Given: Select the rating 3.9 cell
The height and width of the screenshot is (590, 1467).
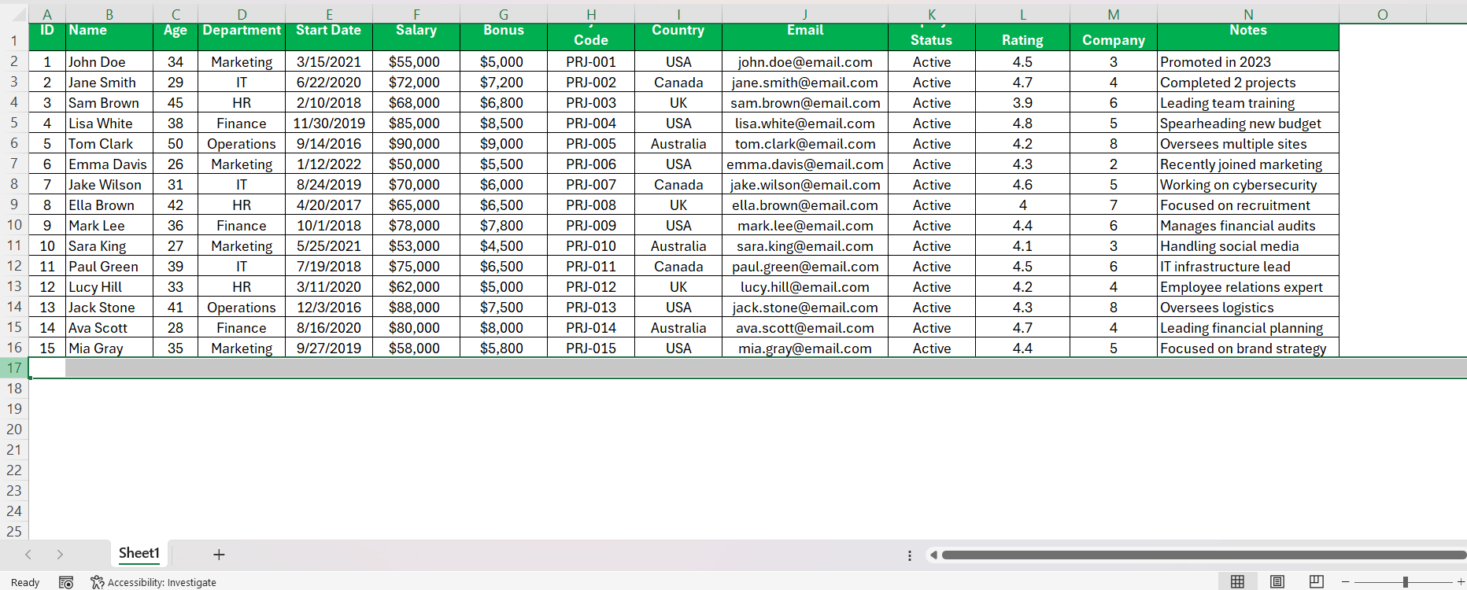Looking at the screenshot, I should (x=1022, y=102).
